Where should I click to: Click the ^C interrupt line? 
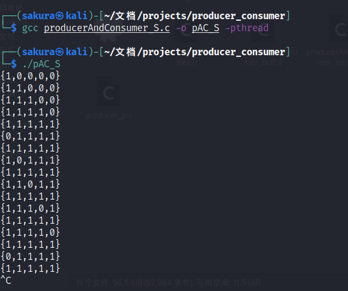(6, 281)
